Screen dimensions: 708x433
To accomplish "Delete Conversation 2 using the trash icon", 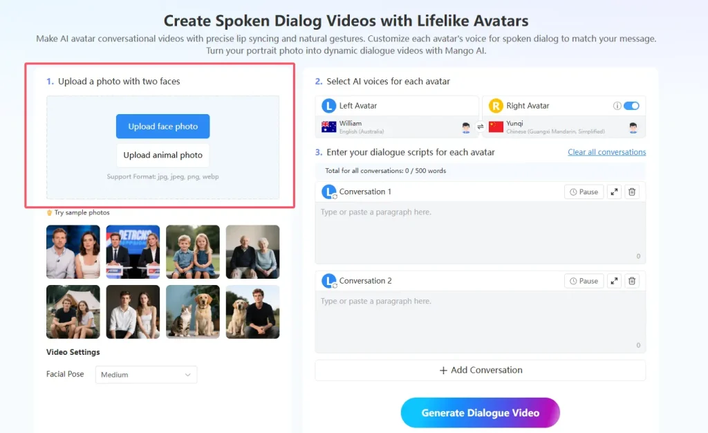I will tap(632, 281).
